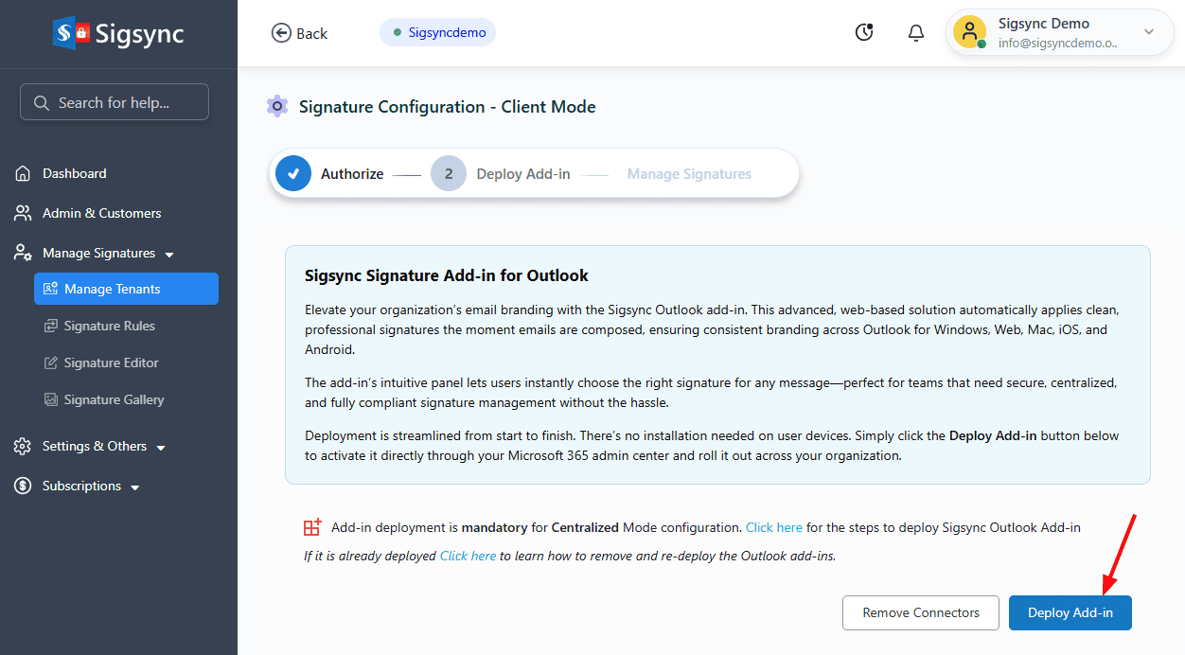
Task: Click the Subscriptions dollar icon
Action: coord(23,487)
